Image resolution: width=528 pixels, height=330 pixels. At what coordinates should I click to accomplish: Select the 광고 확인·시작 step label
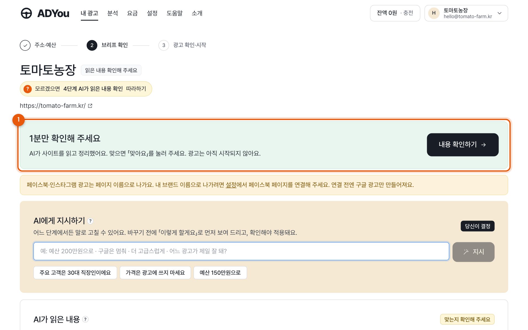[x=189, y=45]
